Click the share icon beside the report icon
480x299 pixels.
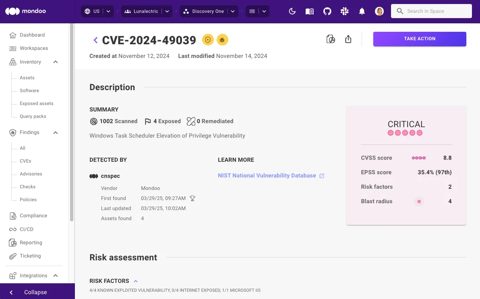348,39
